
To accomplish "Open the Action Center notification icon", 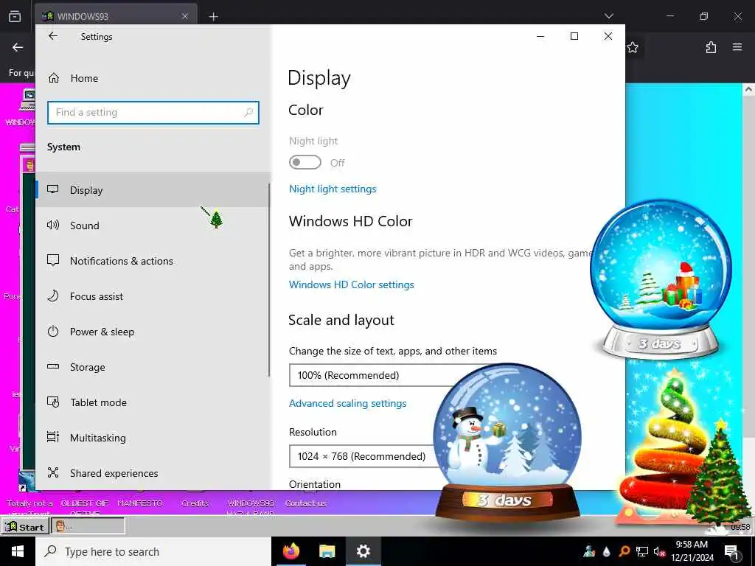I will point(731,552).
